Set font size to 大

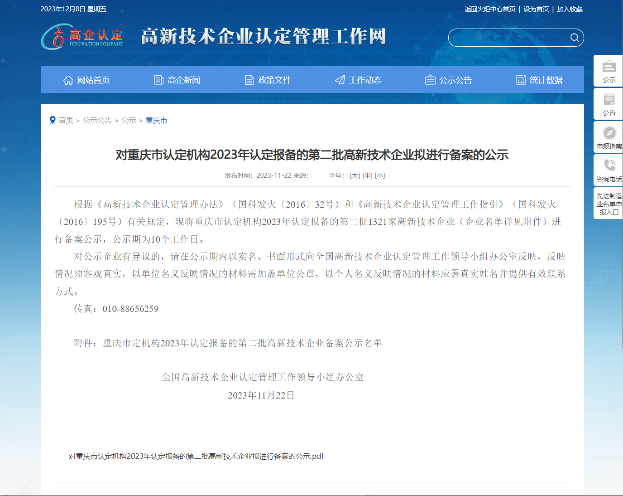(355, 175)
